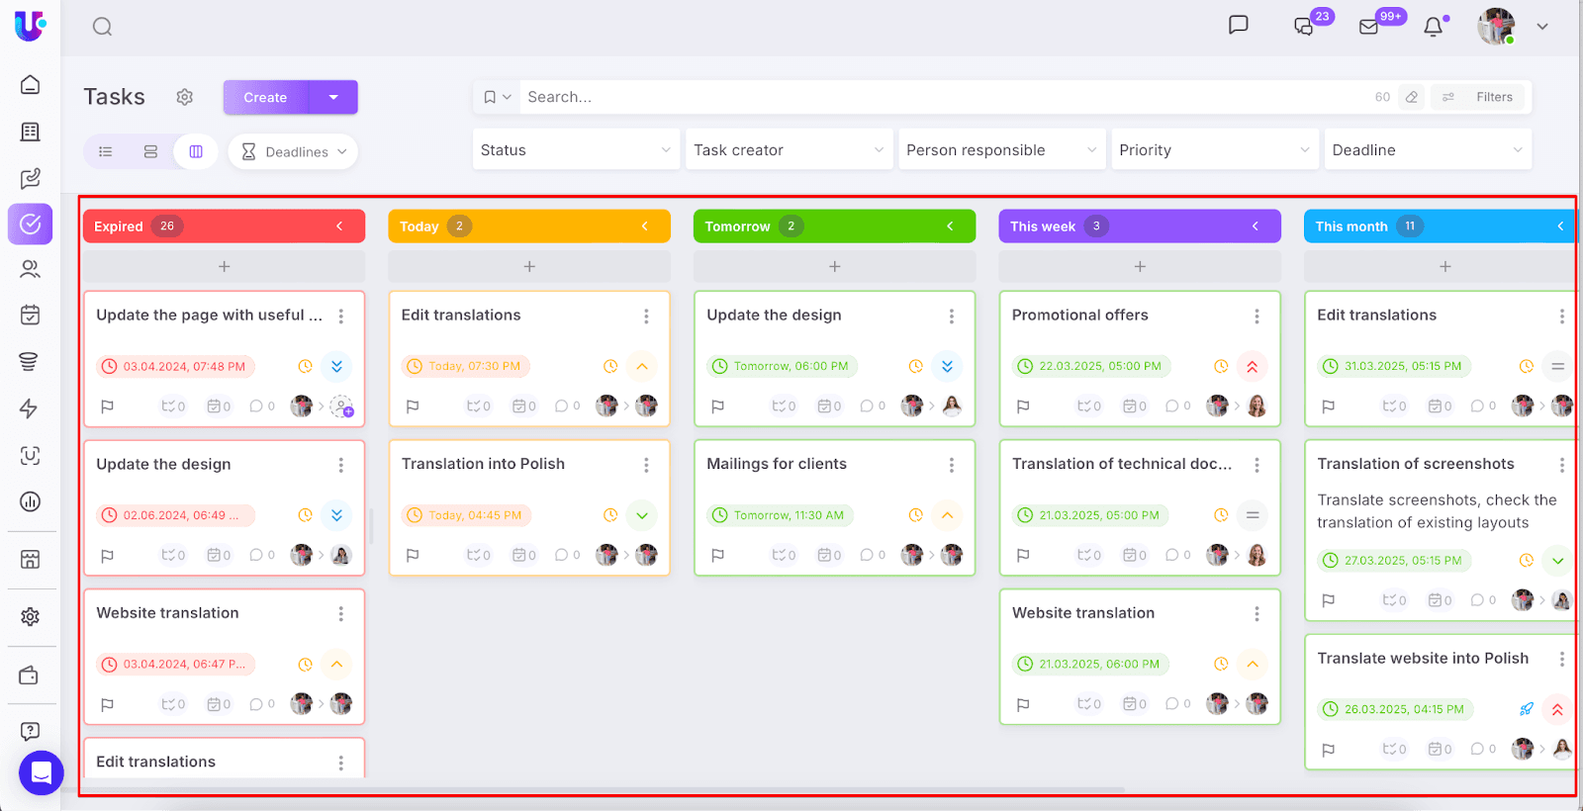Open the notifications bell icon

pos(1434,27)
